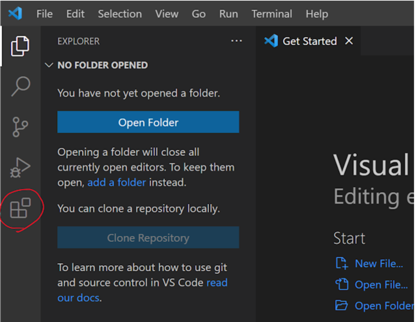Open the Edit menu
The width and height of the screenshot is (415, 322).
[x=75, y=14]
